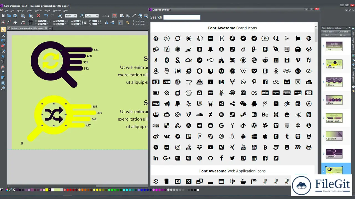This screenshot has height=199, width=355.
Task: Click the Paste clipboard icon
Action: (x=30, y=16)
